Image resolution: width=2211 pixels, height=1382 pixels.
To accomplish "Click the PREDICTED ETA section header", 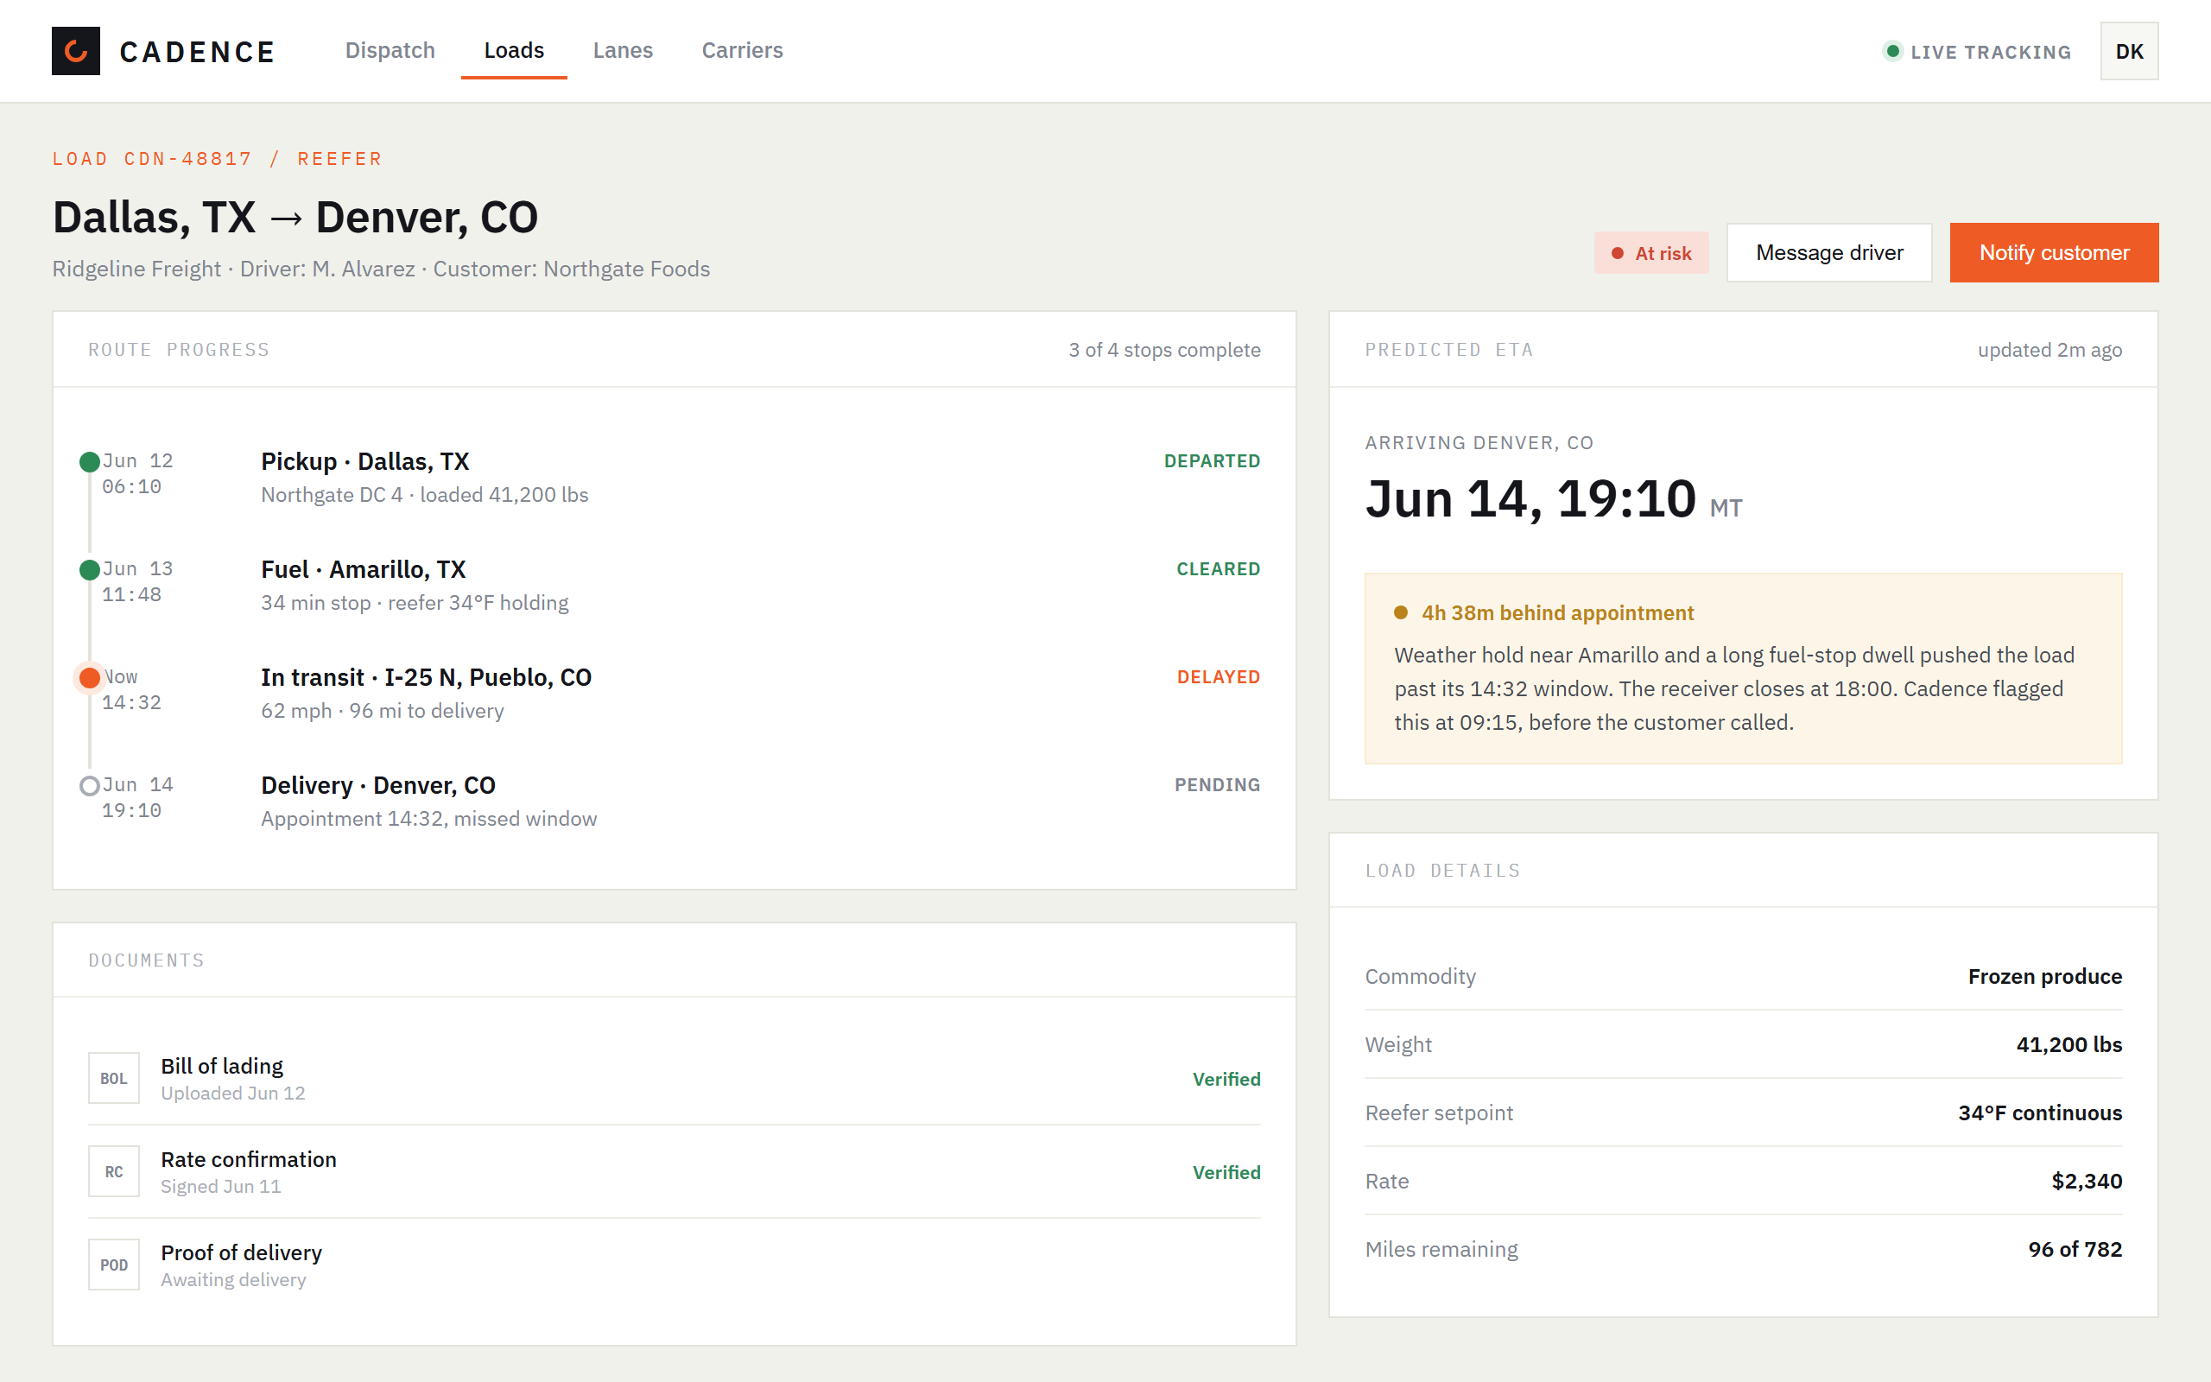I will pos(1449,350).
